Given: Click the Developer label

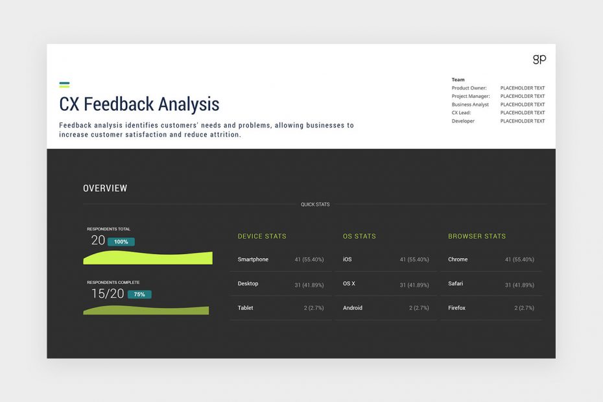Looking at the screenshot, I should 463,121.
